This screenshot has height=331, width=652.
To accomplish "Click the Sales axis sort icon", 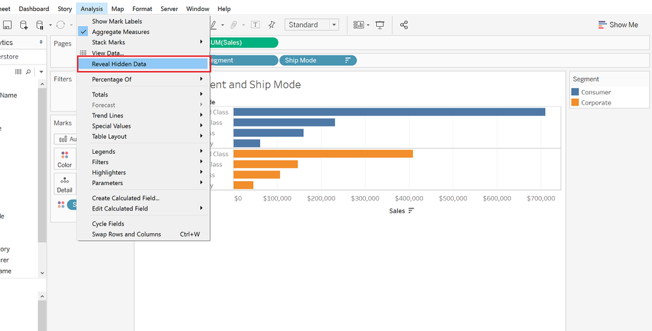I will [411, 210].
